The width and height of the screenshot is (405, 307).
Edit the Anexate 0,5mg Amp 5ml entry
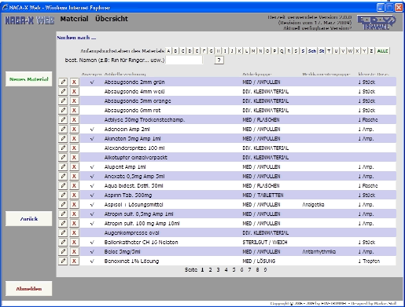63,177
